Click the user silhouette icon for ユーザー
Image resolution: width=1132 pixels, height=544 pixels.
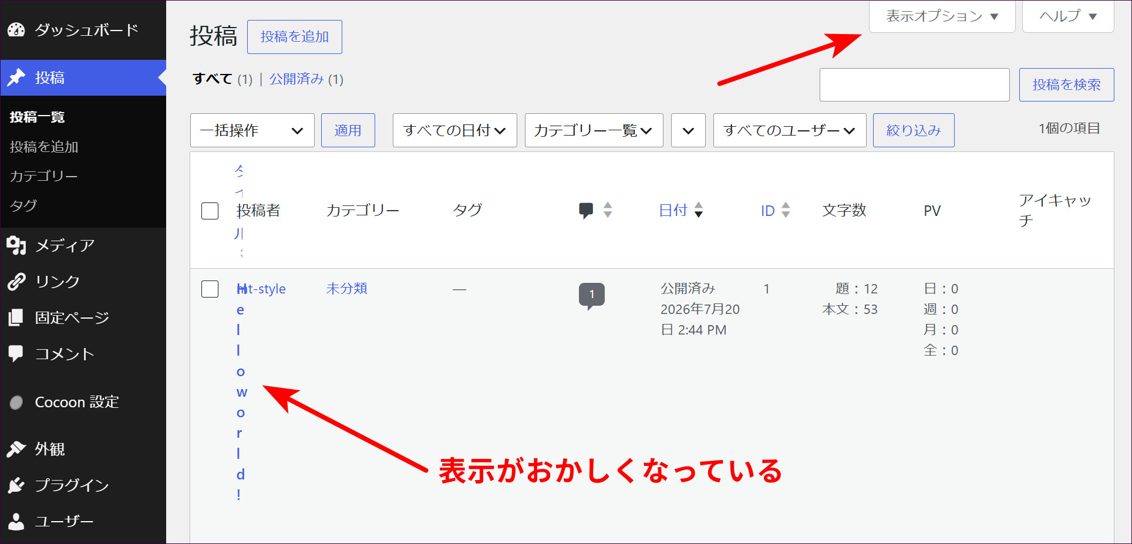[x=16, y=521]
